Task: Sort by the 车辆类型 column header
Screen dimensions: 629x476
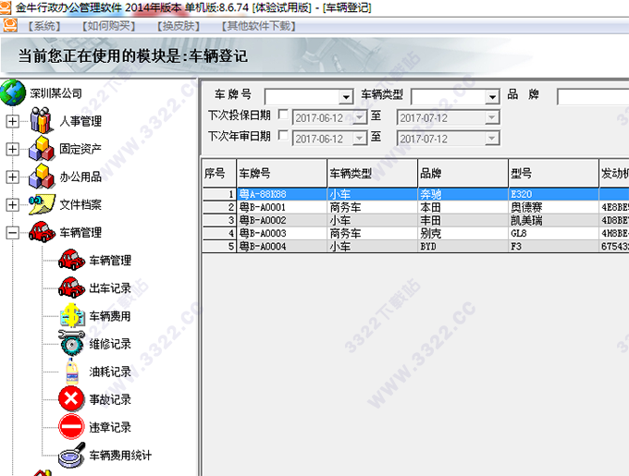Action: tap(373, 173)
